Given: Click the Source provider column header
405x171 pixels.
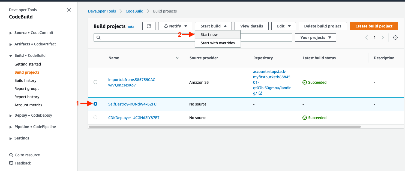Looking at the screenshot, I should tap(203, 58).
